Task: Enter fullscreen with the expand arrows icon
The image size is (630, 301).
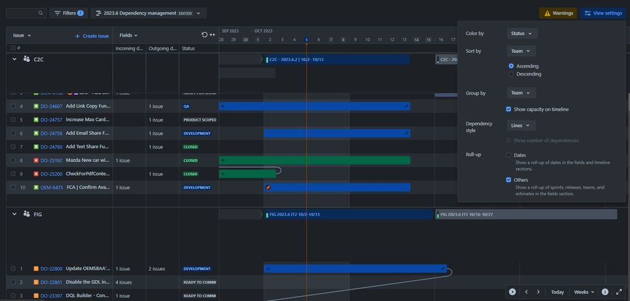Action: tap(619, 292)
